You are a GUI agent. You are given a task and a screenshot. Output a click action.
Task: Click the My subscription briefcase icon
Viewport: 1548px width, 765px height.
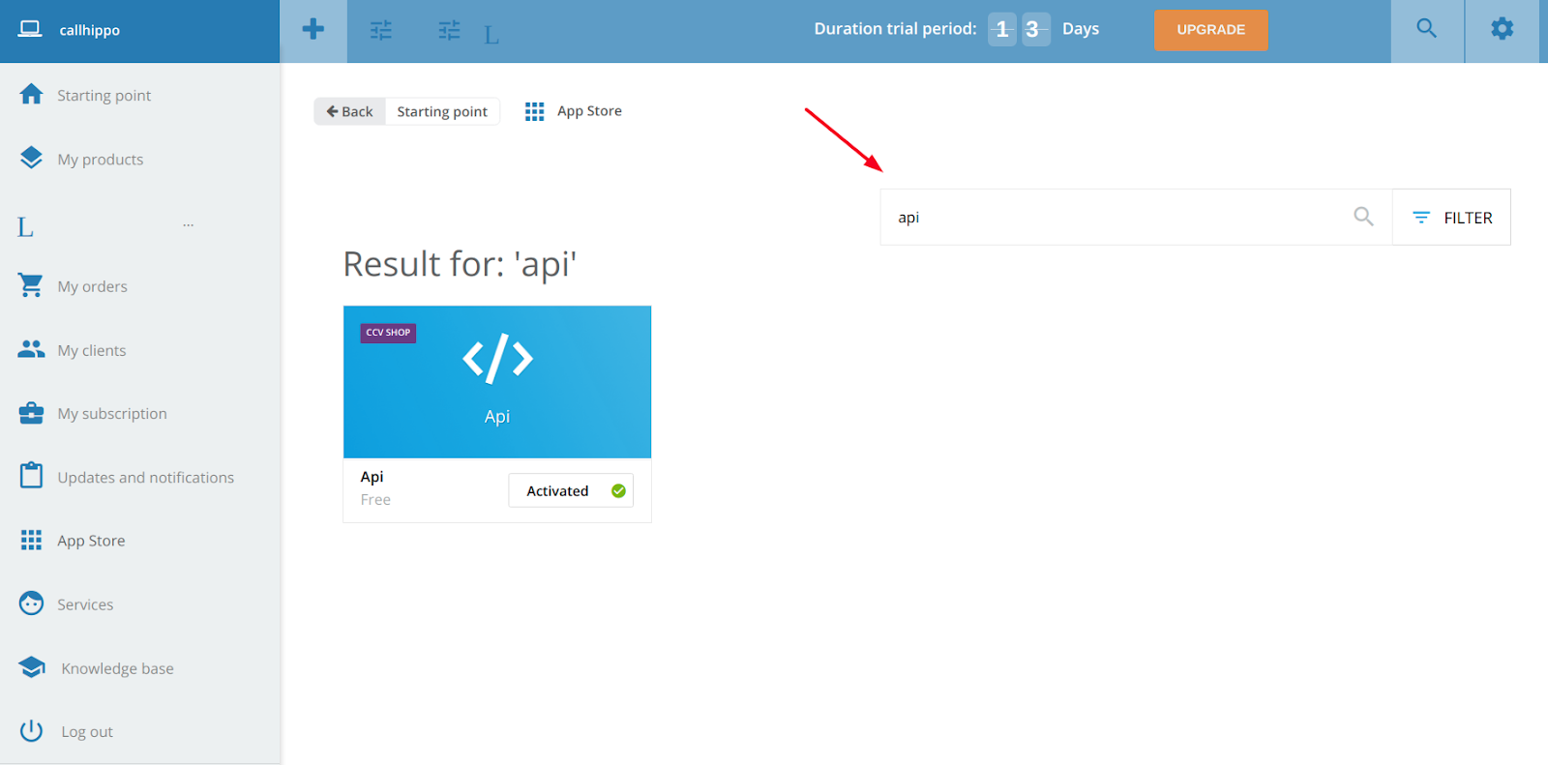click(31, 413)
